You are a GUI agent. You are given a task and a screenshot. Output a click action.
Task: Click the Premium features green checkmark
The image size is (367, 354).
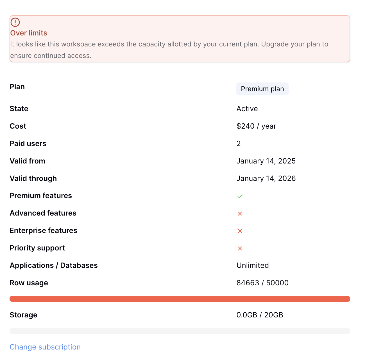coord(240,196)
